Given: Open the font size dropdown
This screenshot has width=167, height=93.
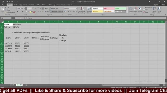Looking at the screenshot, I should (x=31, y=9).
